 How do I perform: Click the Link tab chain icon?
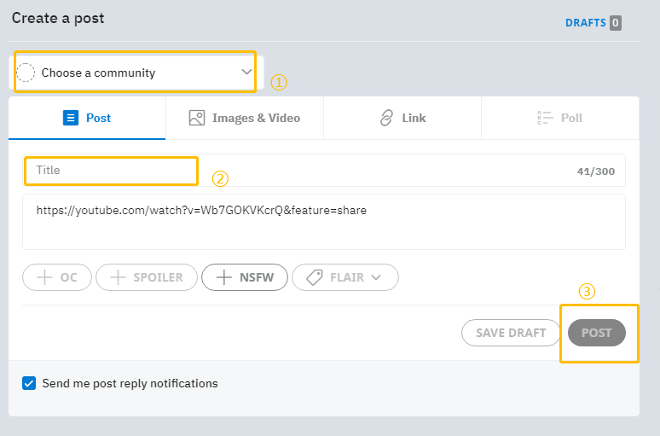[387, 118]
